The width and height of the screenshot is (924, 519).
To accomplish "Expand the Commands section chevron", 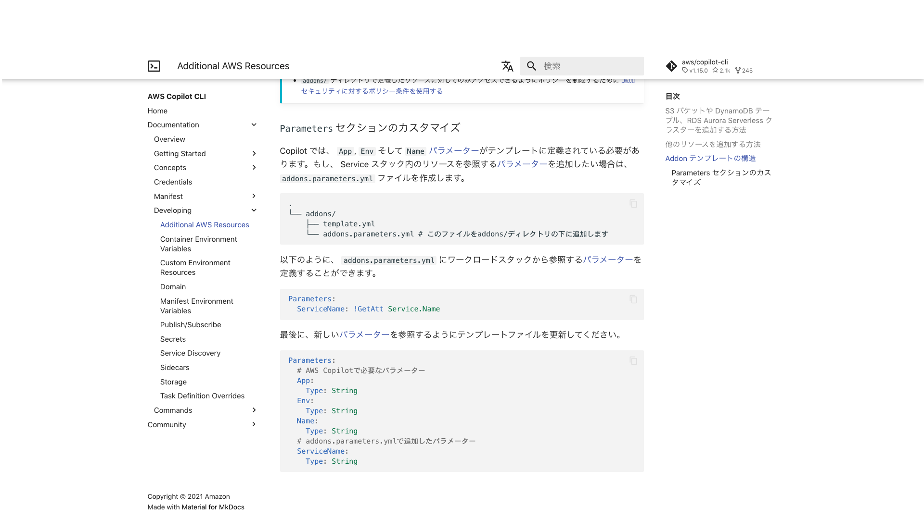I will (x=254, y=410).
